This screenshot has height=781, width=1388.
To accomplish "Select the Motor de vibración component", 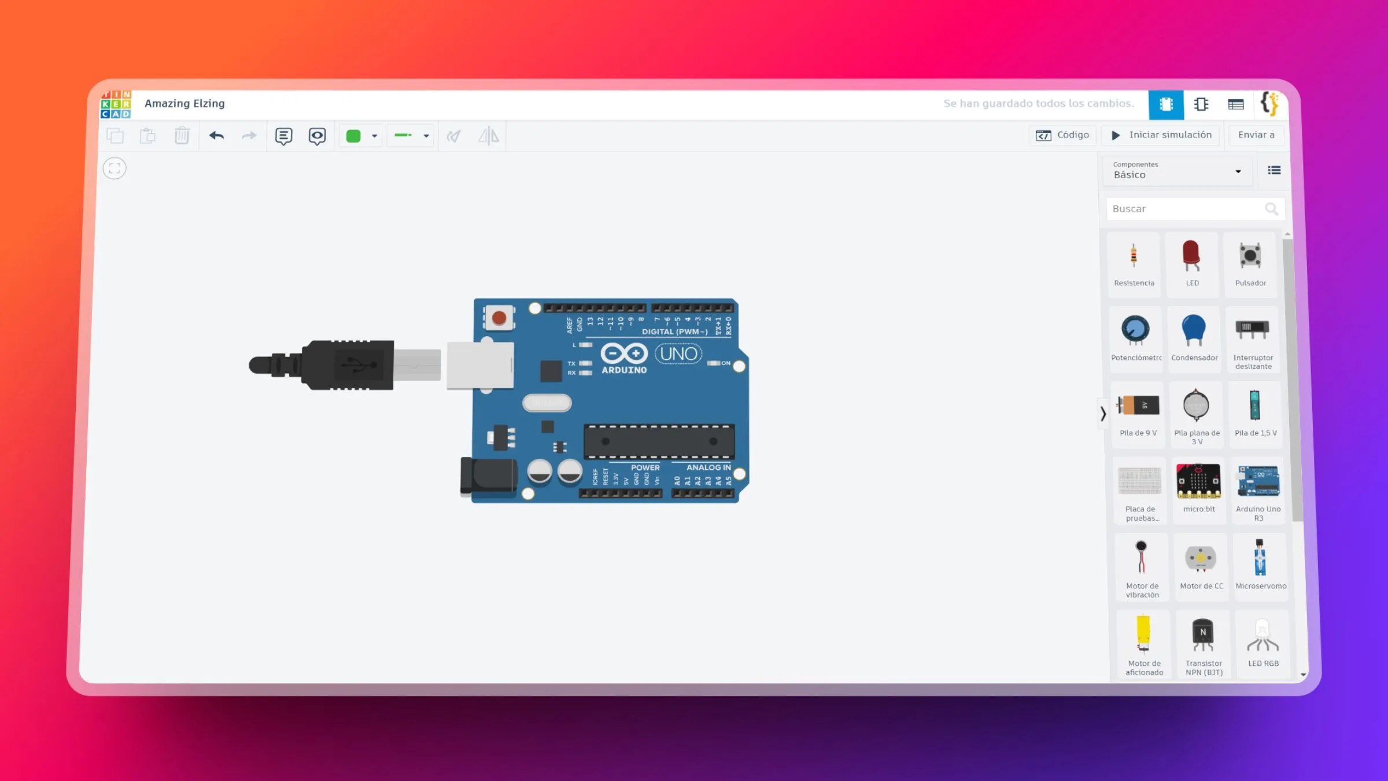I will (x=1142, y=567).
